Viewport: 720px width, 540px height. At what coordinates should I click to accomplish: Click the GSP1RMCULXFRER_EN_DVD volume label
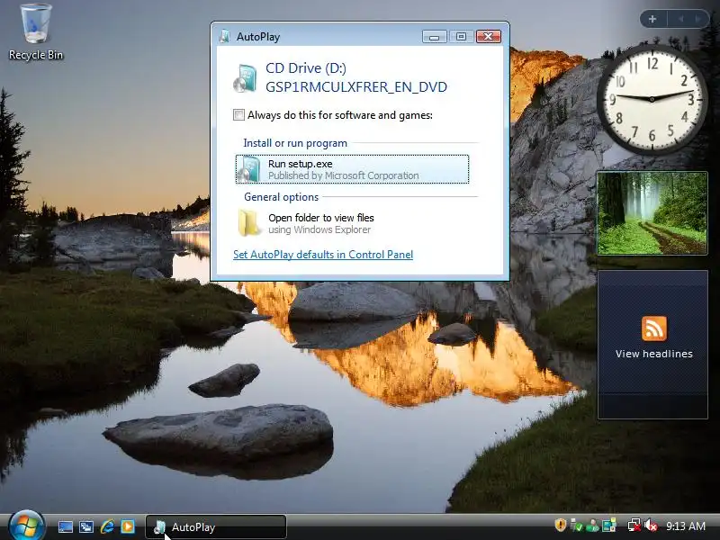point(355,86)
